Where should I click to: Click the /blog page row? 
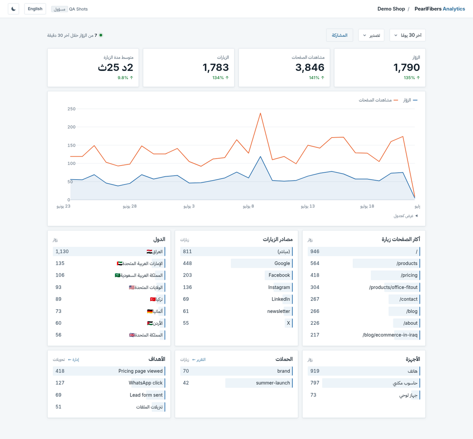[x=364, y=311]
